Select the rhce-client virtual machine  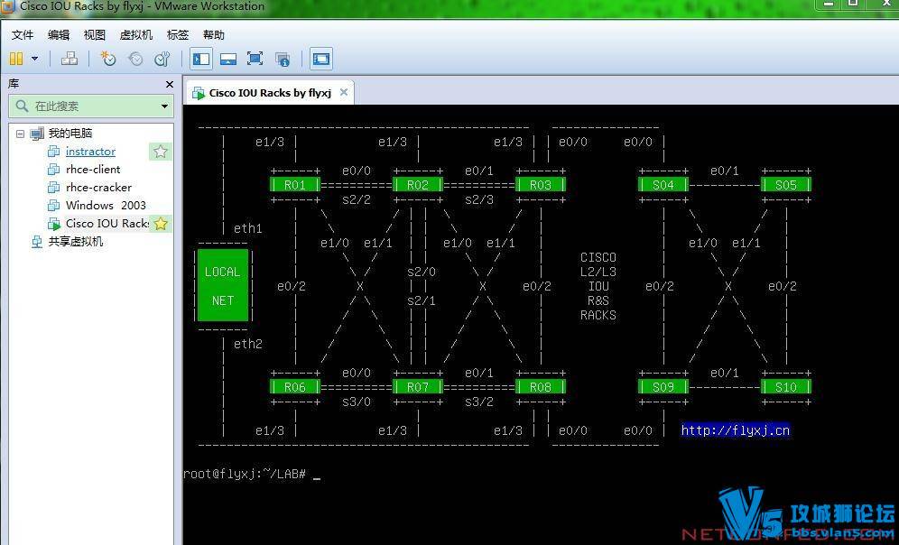point(93,169)
